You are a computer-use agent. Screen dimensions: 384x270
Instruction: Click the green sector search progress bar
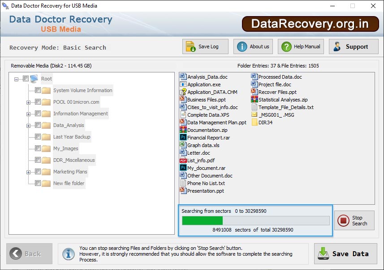[256, 221]
